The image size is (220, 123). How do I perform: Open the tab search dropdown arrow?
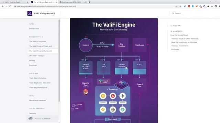point(210,2)
